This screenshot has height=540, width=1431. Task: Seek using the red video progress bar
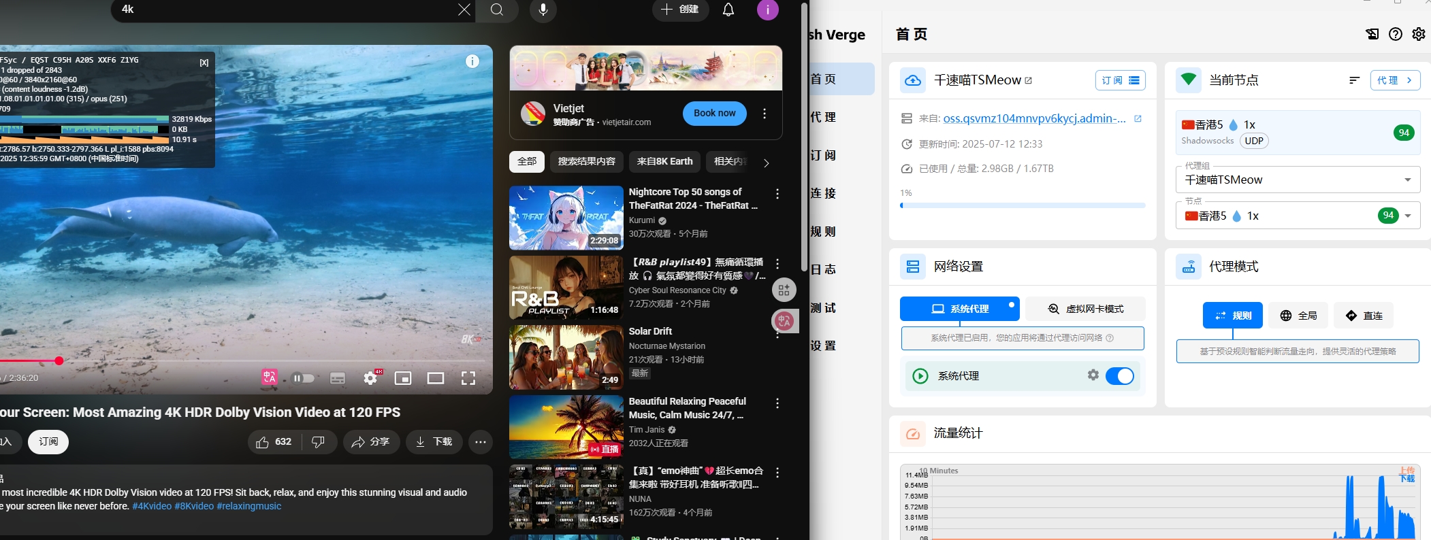(x=242, y=360)
